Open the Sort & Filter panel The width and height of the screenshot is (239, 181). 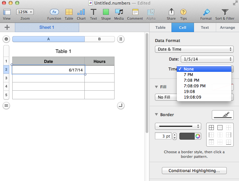click(x=225, y=15)
